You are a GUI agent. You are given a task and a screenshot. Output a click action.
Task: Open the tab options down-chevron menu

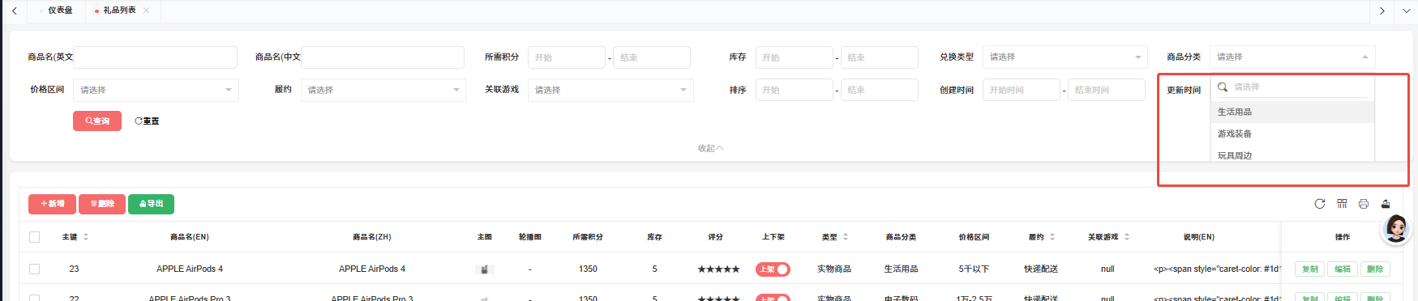pos(1407,11)
